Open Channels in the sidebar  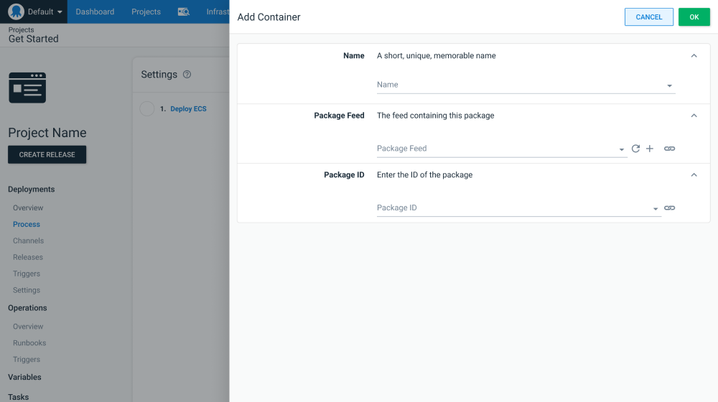(29, 240)
